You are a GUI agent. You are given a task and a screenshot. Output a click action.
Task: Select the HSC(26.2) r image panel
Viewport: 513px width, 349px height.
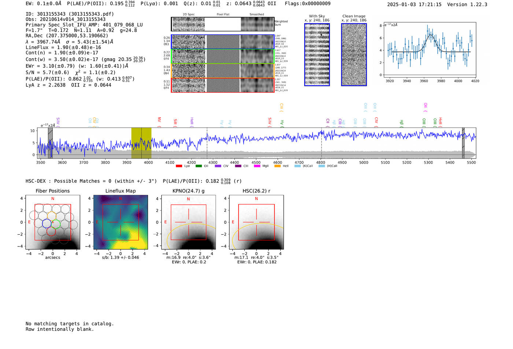pos(256,222)
